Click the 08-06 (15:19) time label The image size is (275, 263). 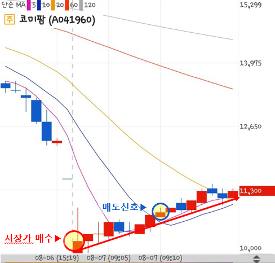click(57, 258)
